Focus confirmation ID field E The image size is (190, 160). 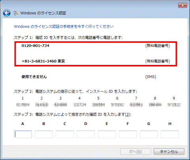[107, 134]
